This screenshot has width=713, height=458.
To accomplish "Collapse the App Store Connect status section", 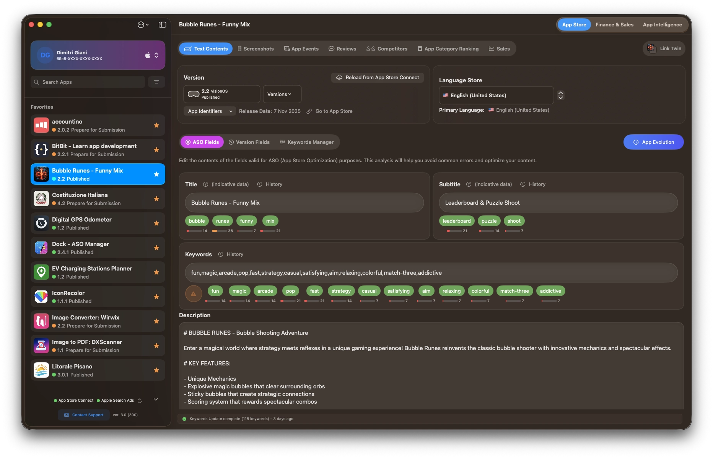I will [x=156, y=399].
